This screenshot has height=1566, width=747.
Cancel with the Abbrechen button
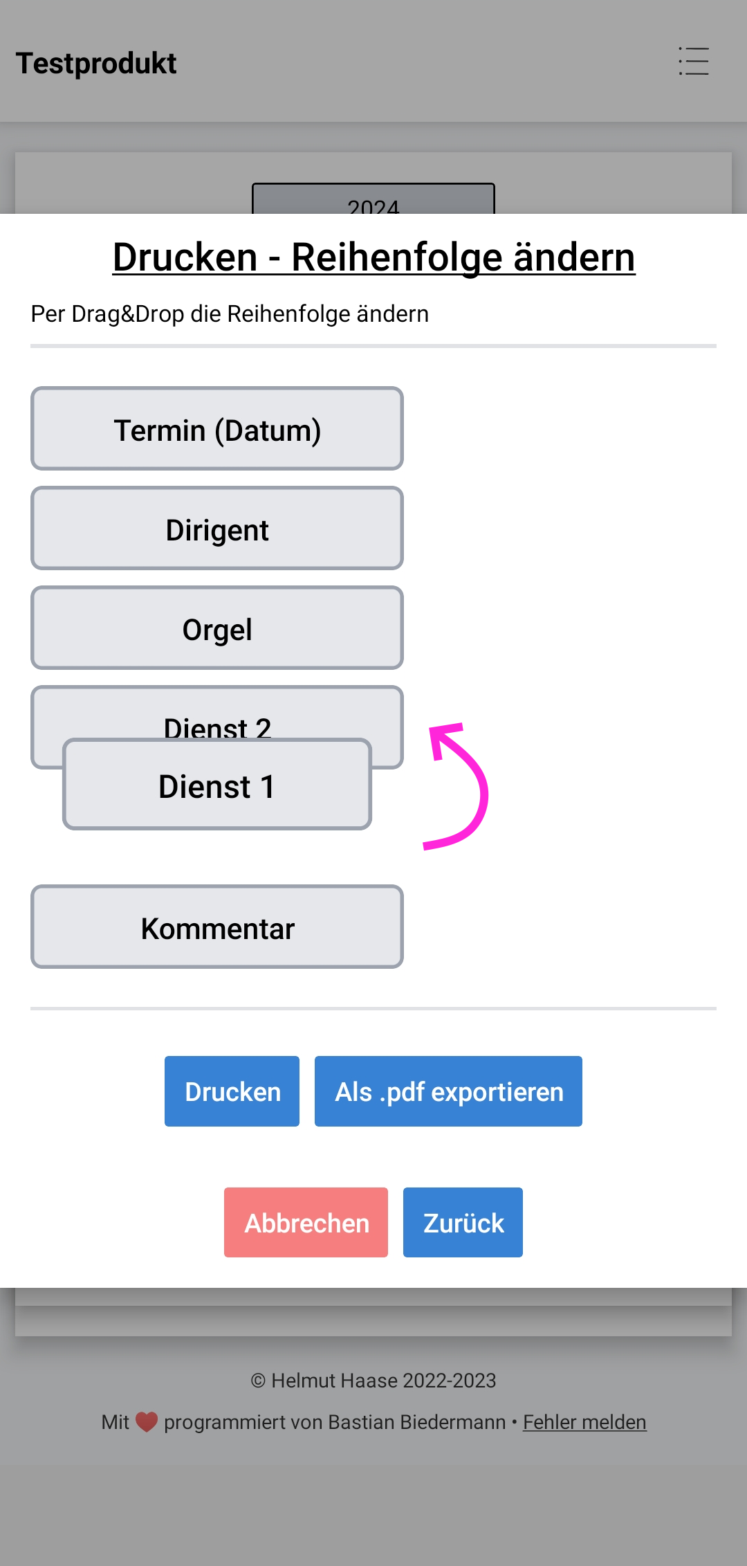306,1222
